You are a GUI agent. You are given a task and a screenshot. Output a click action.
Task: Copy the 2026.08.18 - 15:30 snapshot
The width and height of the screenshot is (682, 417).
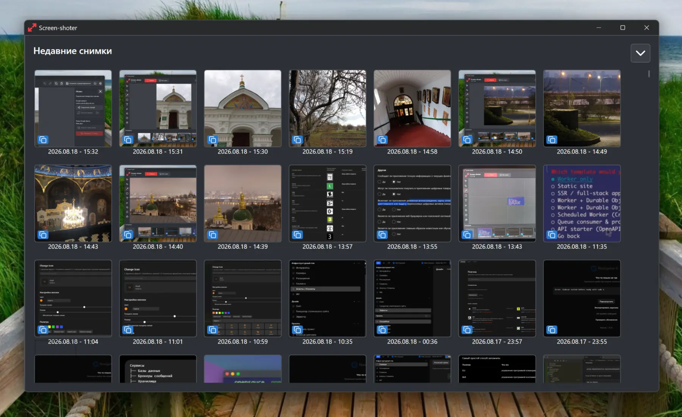point(213,140)
